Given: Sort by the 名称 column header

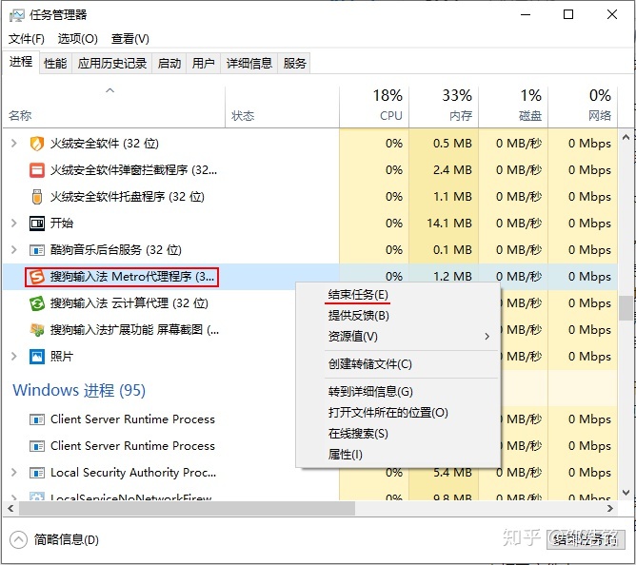Looking at the screenshot, I should pyautogui.click(x=114, y=107).
